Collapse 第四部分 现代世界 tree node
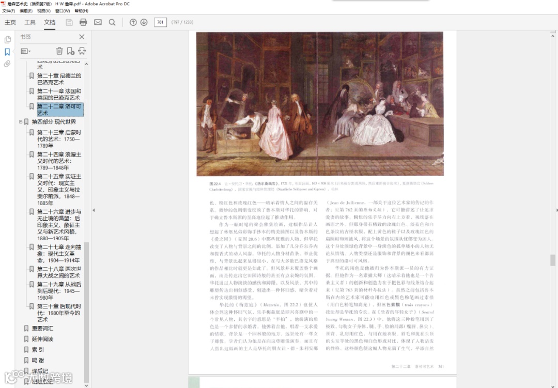 click(x=21, y=122)
